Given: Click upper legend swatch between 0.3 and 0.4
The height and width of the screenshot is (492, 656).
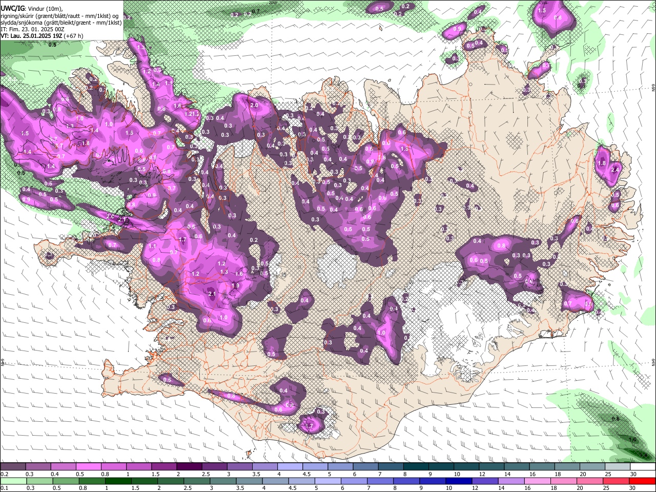Looking at the screenshot, I should [x=38, y=467].
